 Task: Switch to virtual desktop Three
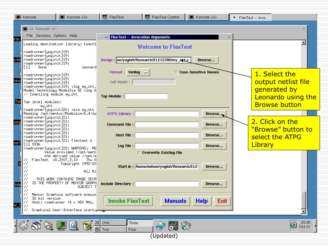pyautogui.click(x=140, y=223)
